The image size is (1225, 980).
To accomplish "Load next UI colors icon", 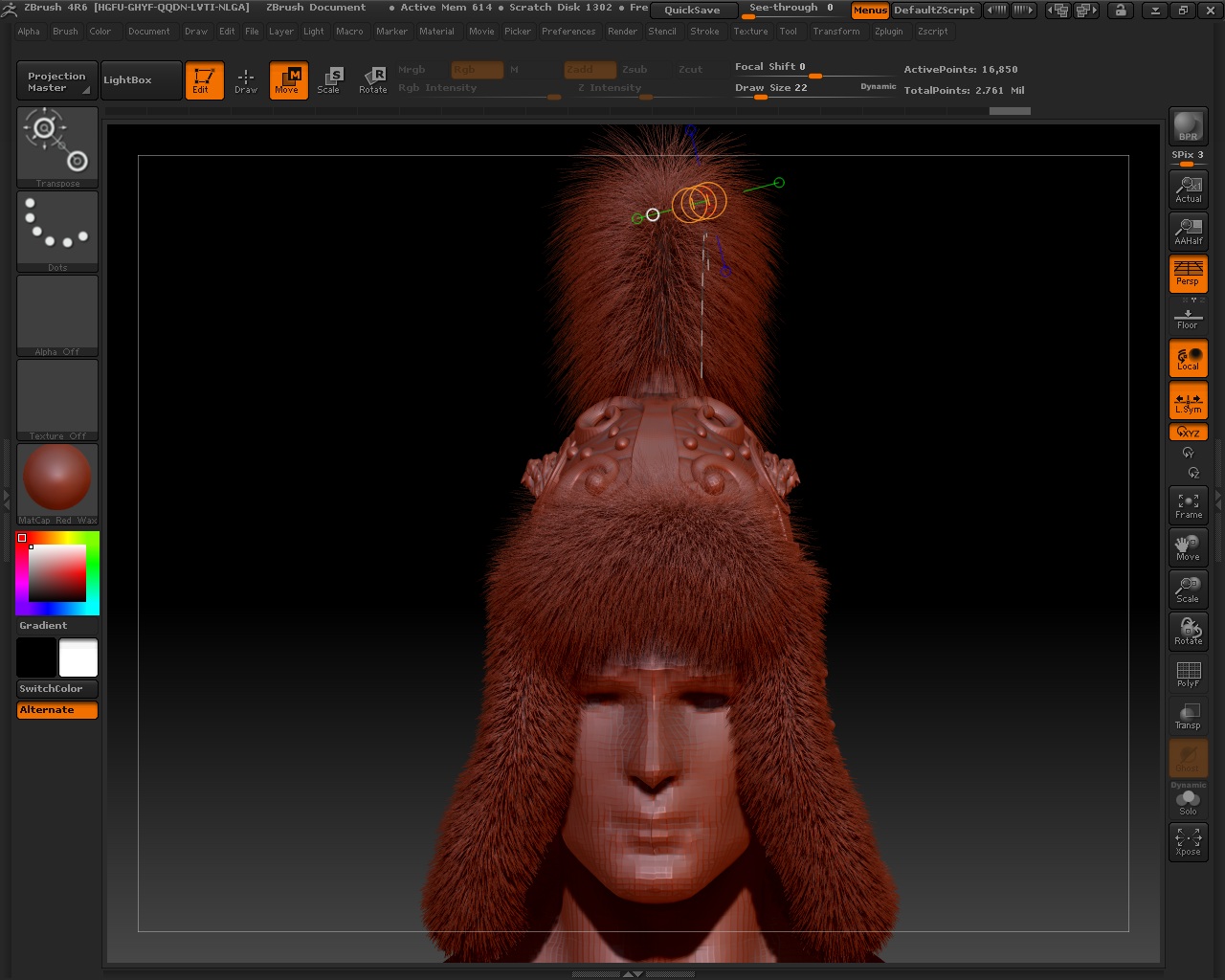I will (x=1024, y=11).
